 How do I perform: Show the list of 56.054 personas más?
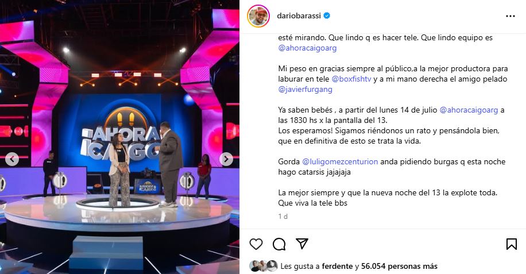click(x=399, y=267)
